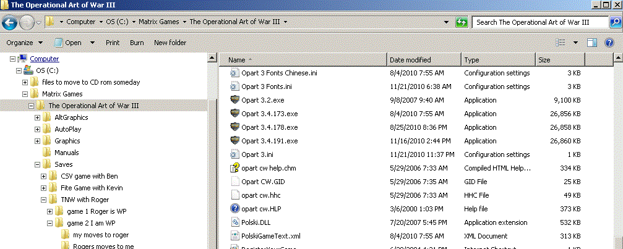Toggle the preview pane button

592,43
